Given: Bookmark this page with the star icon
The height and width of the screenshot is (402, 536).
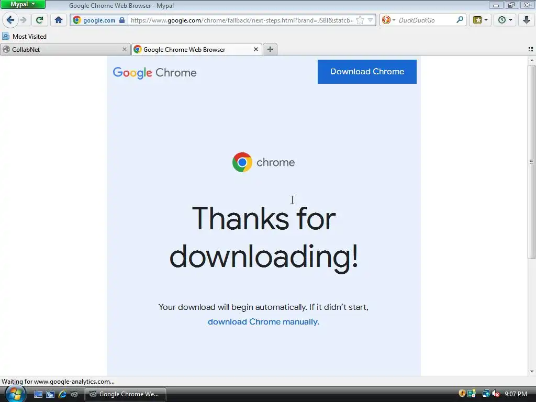Looking at the screenshot, I should [360, 20].
